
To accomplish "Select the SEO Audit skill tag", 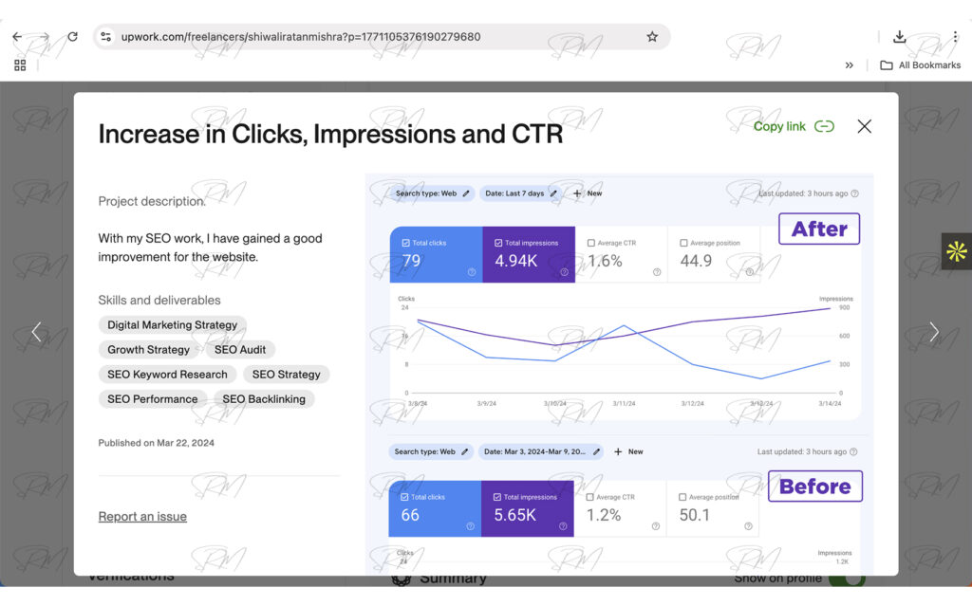I will pos(240,350).
